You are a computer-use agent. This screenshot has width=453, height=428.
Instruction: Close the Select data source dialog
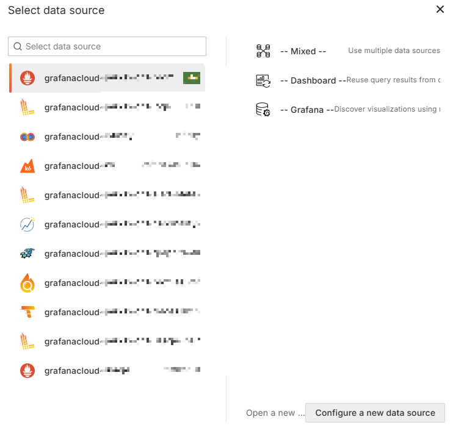click(440, 9)
